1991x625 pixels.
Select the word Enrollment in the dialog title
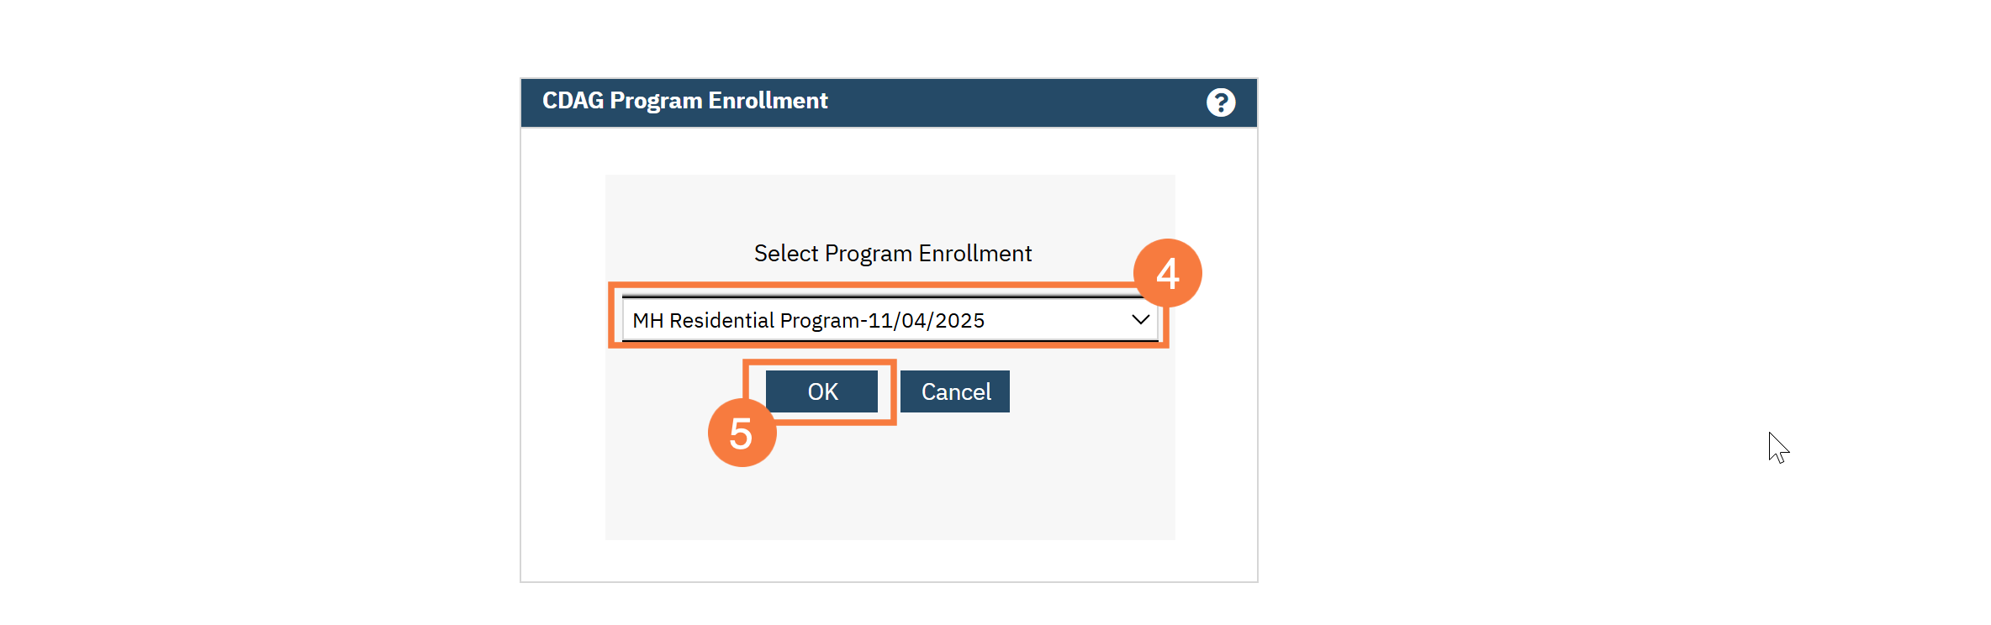click(768, 101)
